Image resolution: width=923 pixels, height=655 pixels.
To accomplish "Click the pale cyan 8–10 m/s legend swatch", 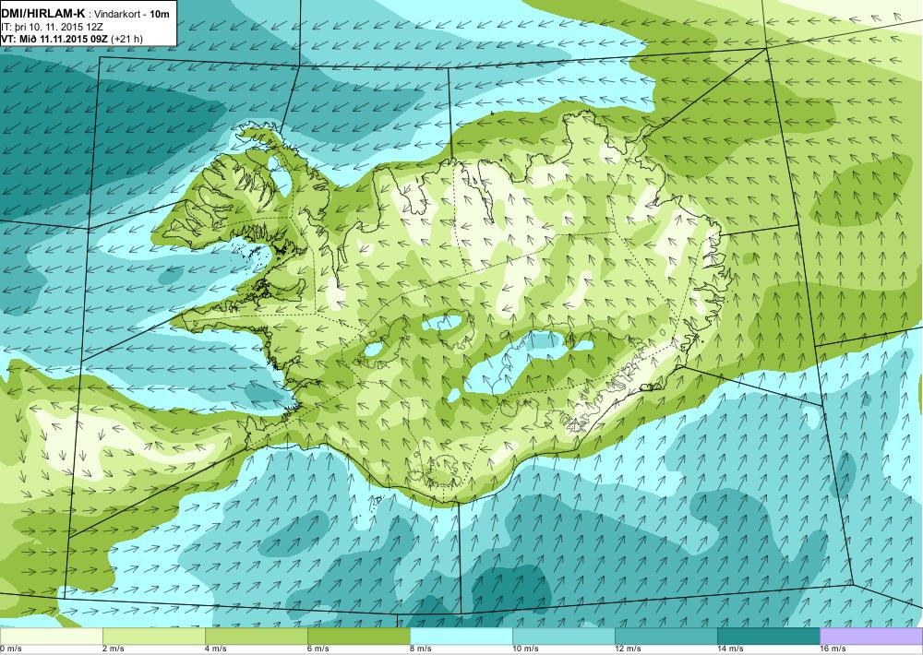I will (461, 637).
